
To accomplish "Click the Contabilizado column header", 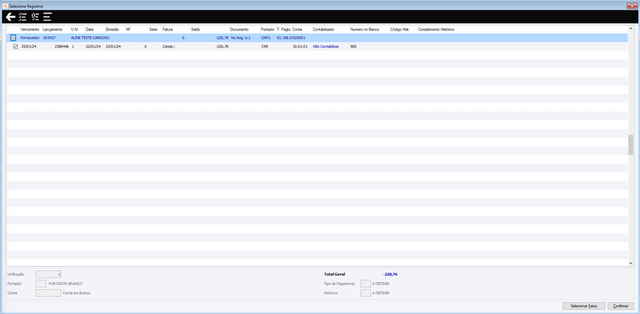I will [324, 30].
